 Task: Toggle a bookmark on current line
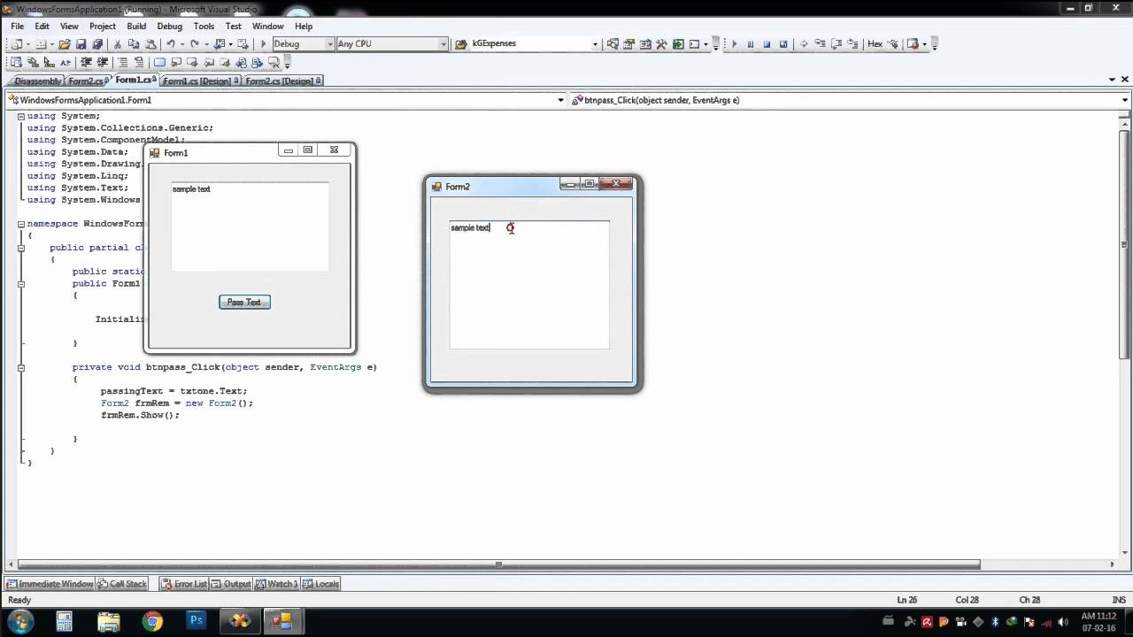[159, 62]
